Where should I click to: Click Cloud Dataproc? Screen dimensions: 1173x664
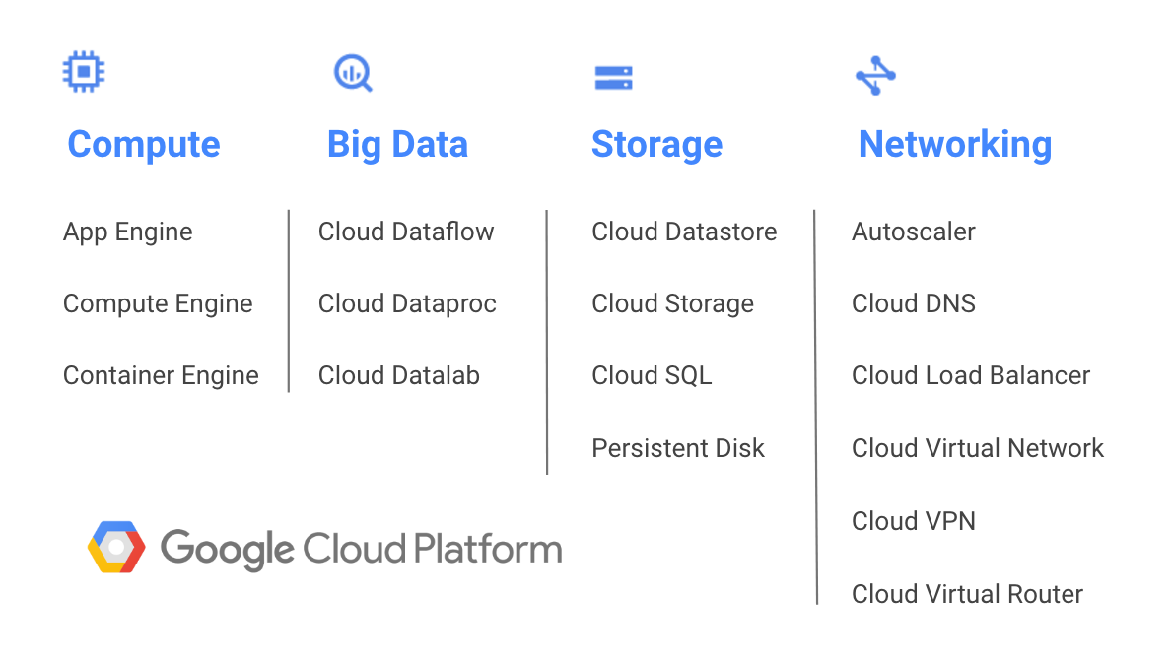[x=407, y=304]
